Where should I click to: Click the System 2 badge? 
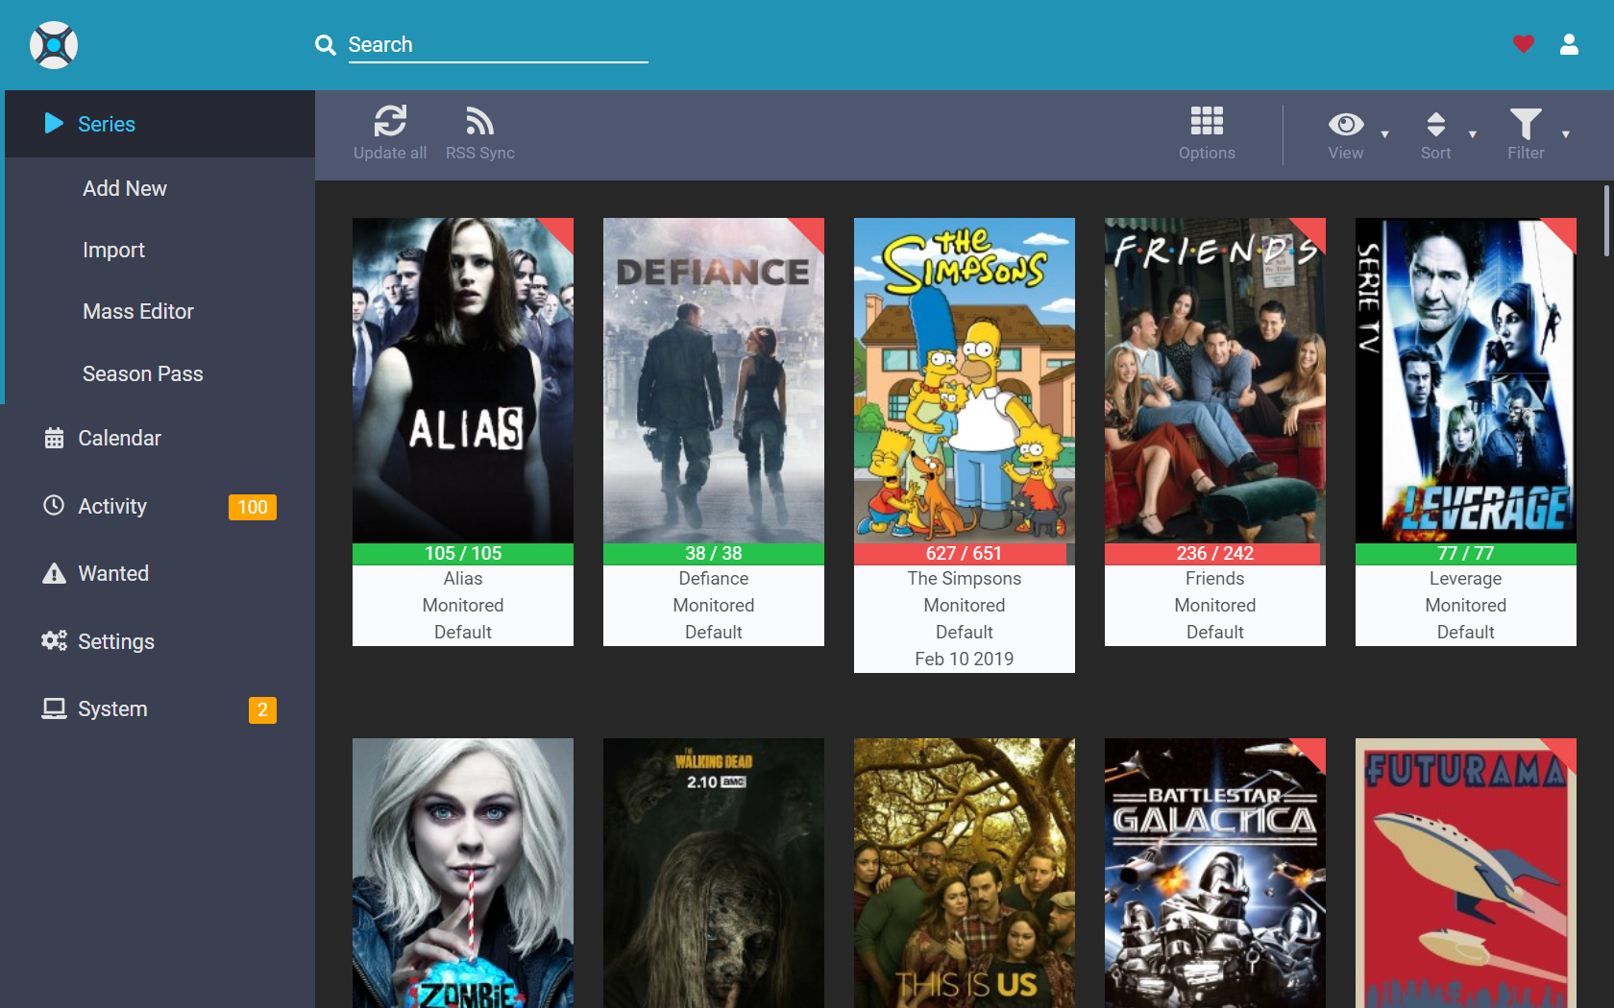pyautogui.click(x=262, y=709)
